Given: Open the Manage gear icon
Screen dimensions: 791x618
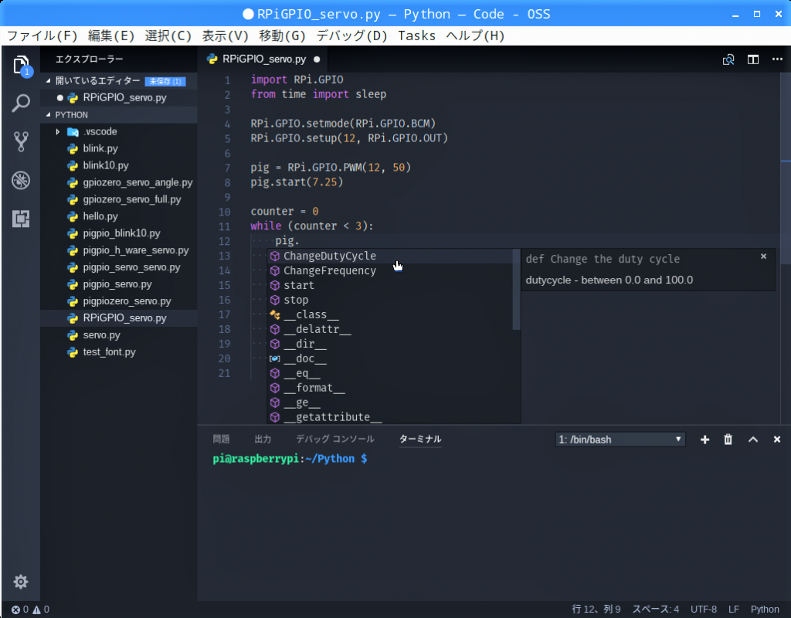Looking at the screenshot, I should click(21, 582).
